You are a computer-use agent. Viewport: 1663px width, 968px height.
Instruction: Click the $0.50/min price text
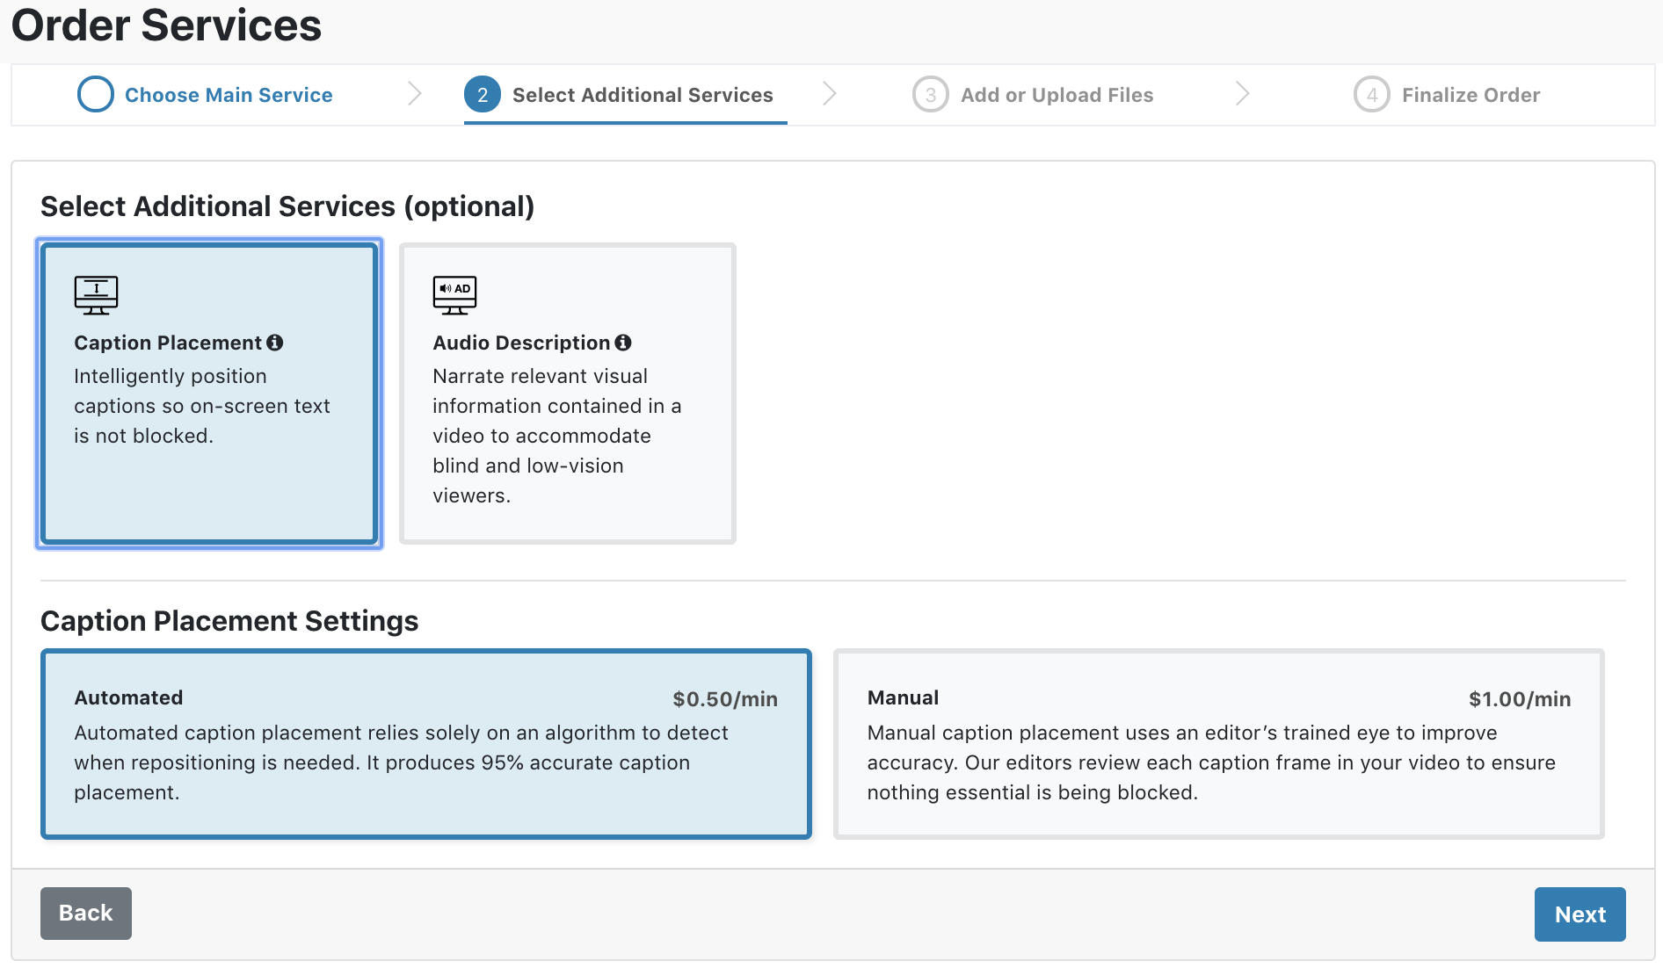point(725,699)
